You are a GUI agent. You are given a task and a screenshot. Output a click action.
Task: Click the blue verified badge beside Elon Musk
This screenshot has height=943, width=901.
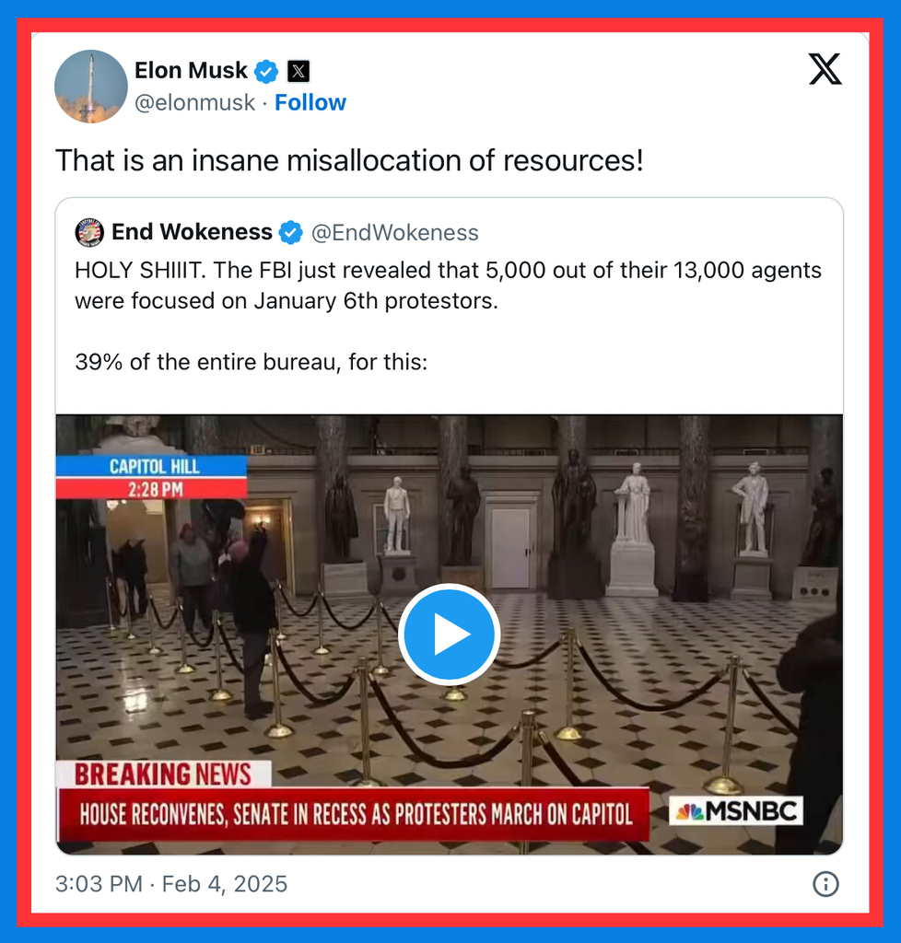pos(266,72)
